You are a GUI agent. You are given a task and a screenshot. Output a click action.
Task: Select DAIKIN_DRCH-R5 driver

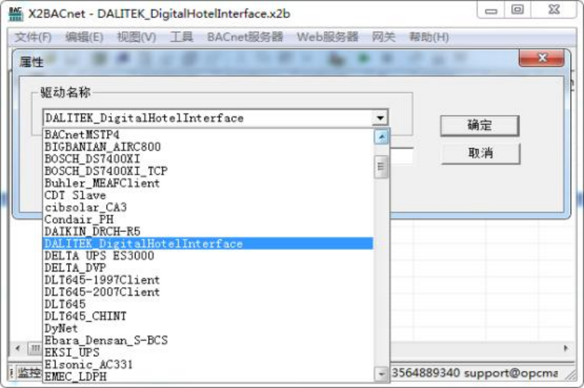coord(208,231)
